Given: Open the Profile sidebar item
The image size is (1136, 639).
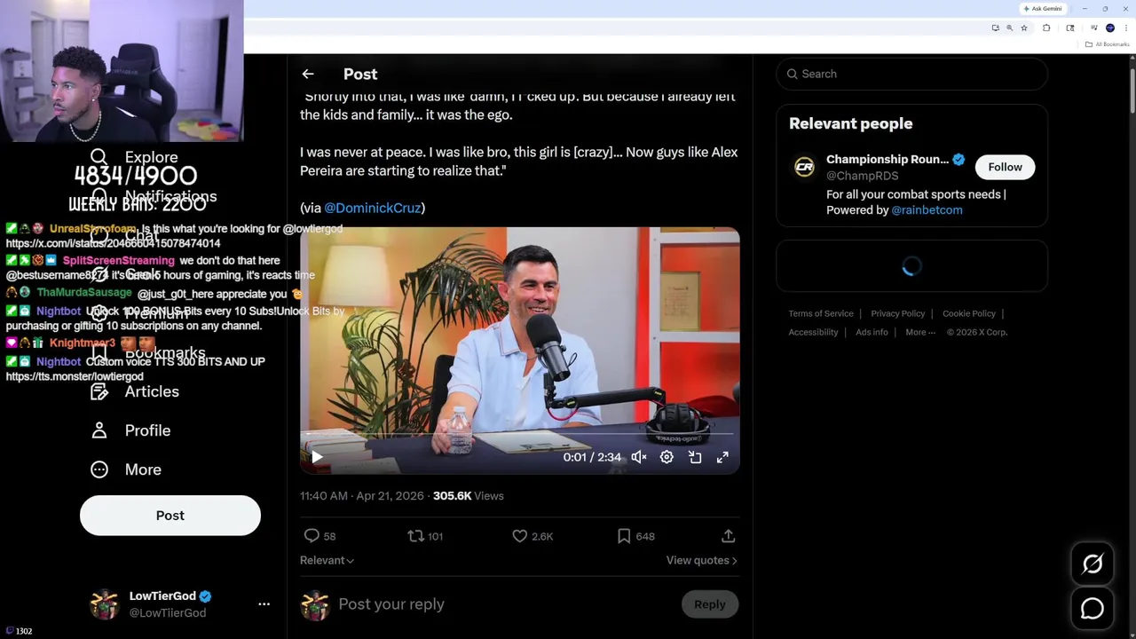Looking at the screenshot, I should (x=131, y=430).
